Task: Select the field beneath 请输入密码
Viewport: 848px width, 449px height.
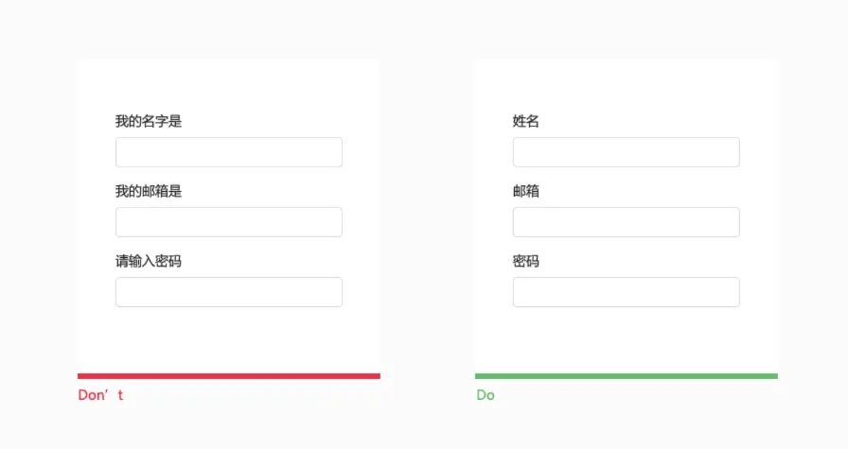Action: (228, 292)
